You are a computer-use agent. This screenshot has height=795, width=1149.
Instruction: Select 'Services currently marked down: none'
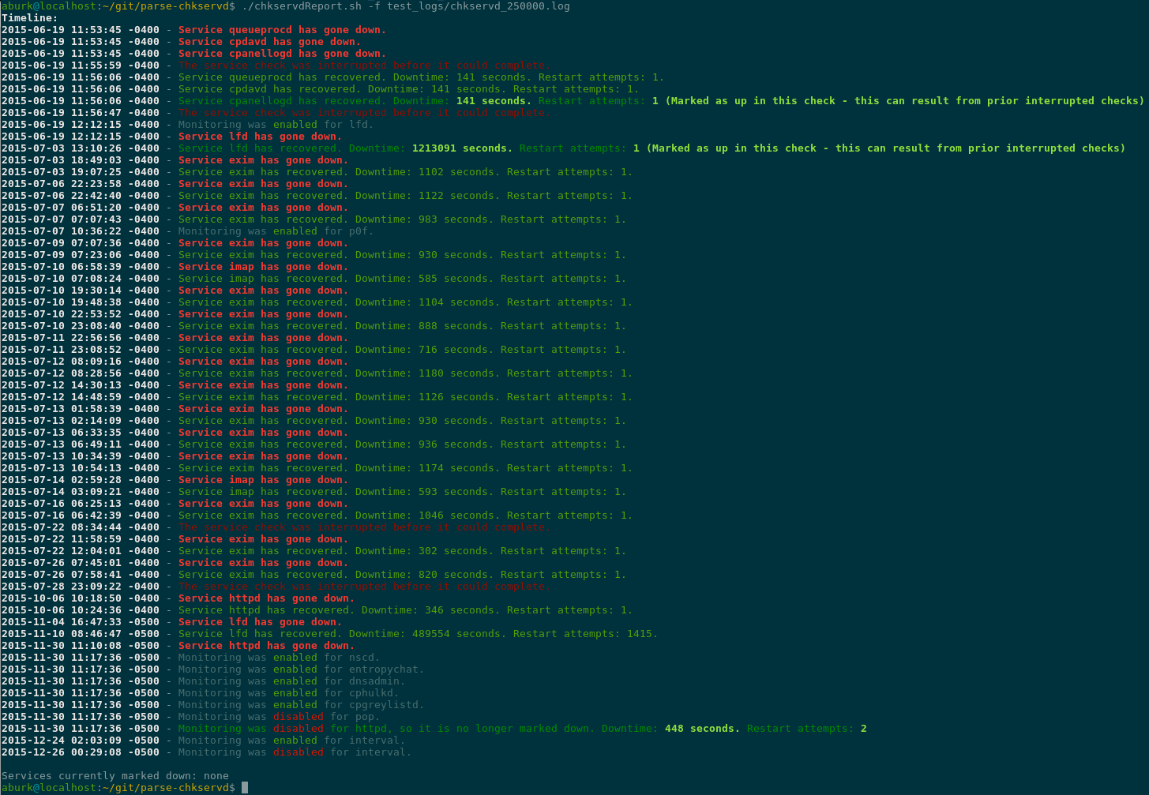pyautogui.click(x=115, y=776)
